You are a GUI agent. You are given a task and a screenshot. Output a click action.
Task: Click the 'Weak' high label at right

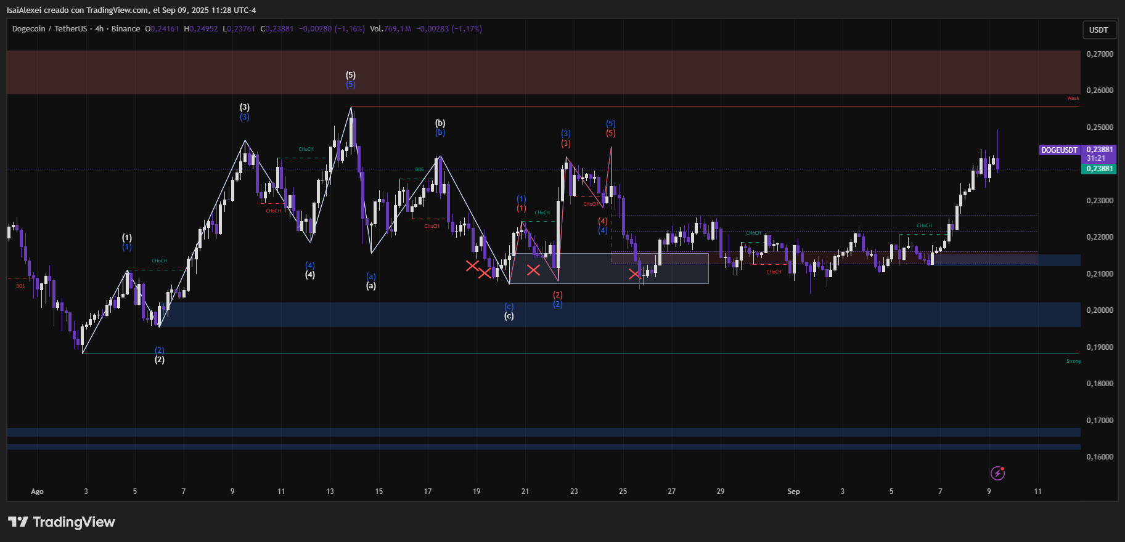(1073, 99)
